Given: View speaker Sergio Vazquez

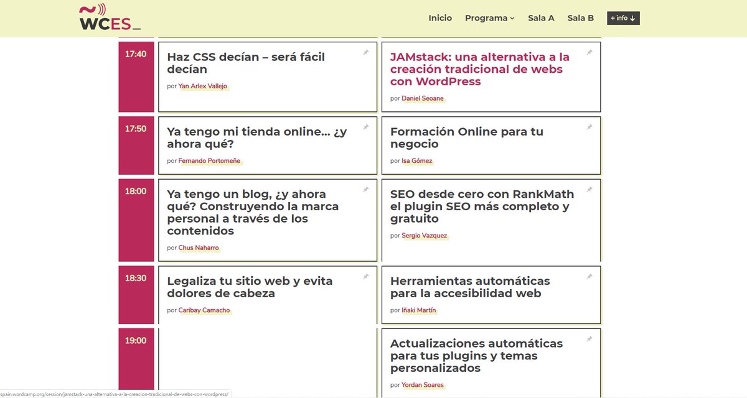Looking at the screenshot, I should click(425, 236).
